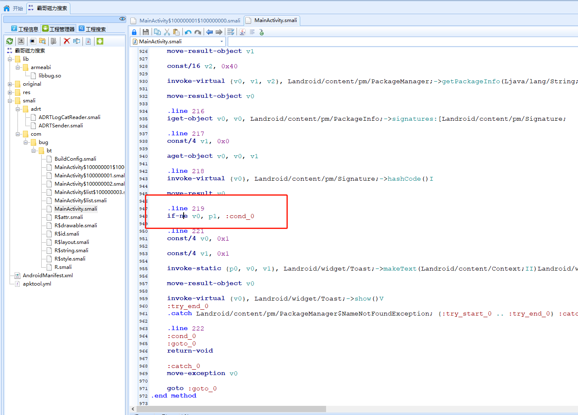578x415 pixels.
Task: Click the Java coffee cup icon
Action: tap(242, 32)
